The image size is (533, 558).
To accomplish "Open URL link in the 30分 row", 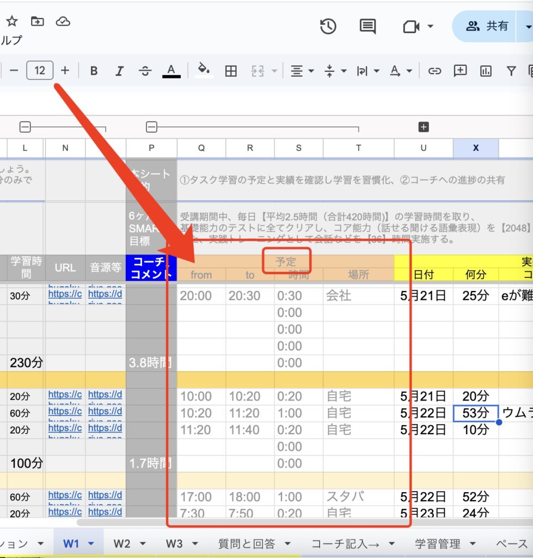I will click(x=65, y=295).
